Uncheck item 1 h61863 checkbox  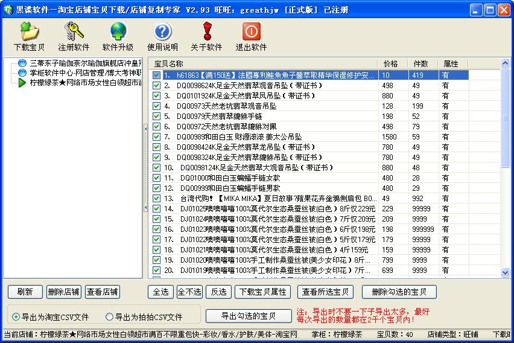click(156, 75)
